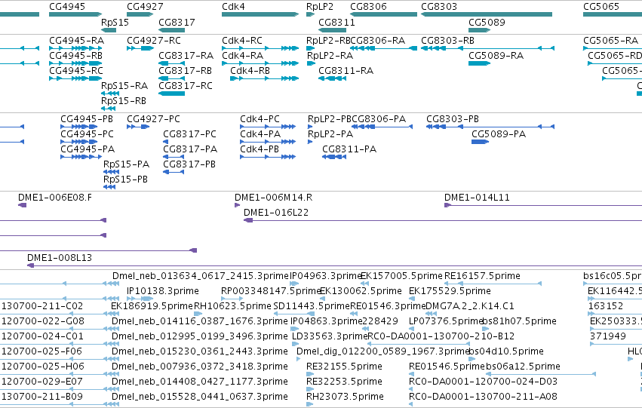
Task: Select the CG8303 gene bar
Action: pyautogui.click(x=487, y=14)
